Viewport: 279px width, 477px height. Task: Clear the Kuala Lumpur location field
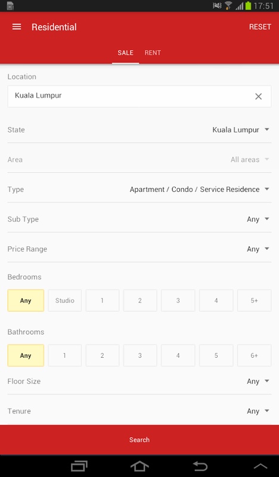click(x=258, y=97)
